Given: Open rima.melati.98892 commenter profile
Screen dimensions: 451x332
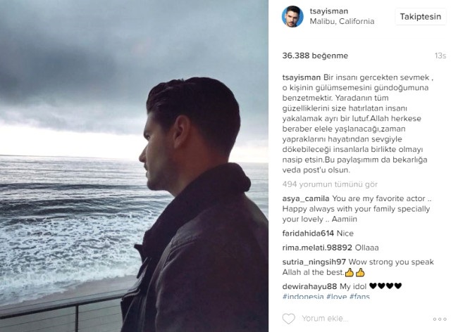Looking at the screenshot, I should click(x=317, y=248).
